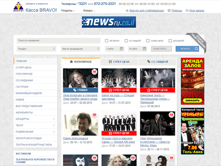Open ЭКСКУРСИИ И ОТДЫХ sidebar item
221x166 pixels.
point(36,138)
